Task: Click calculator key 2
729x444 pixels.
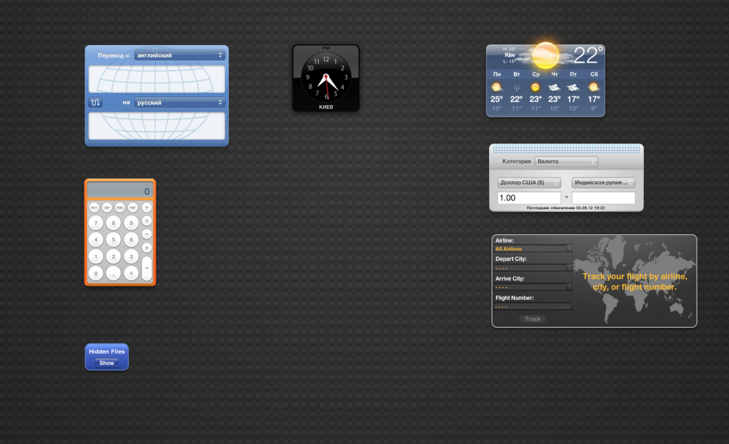Action: tap(114, 257)
